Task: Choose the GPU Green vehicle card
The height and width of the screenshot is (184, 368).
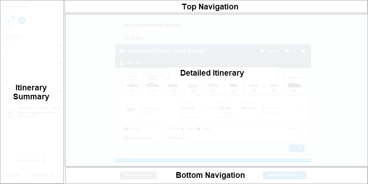Action: click(294, 84)
